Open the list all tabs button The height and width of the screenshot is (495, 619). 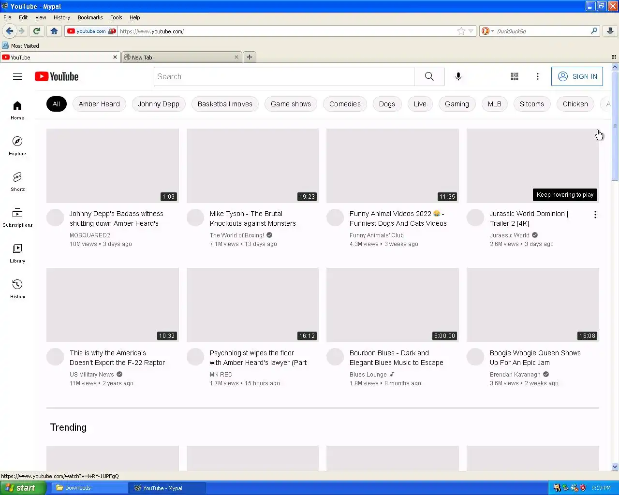tap(614, 57)
